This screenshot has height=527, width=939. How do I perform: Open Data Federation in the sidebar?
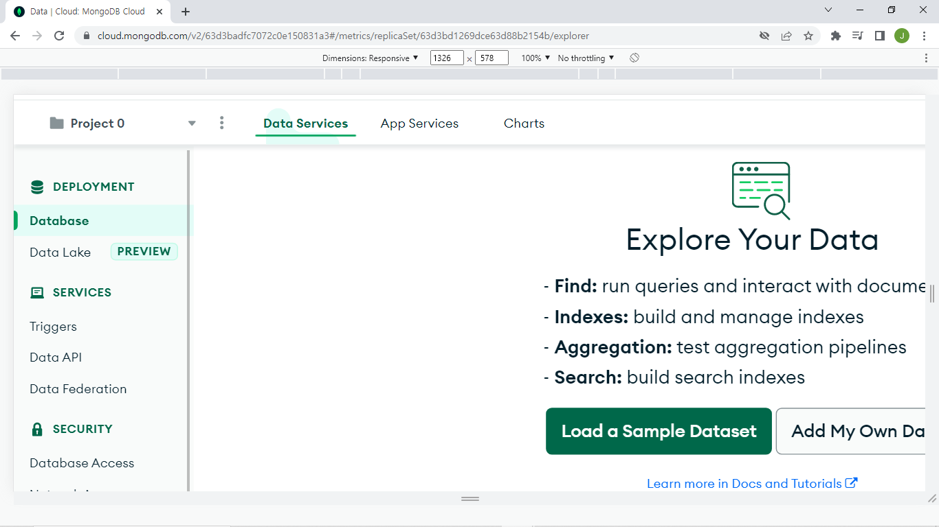click(x=78, y=389)
